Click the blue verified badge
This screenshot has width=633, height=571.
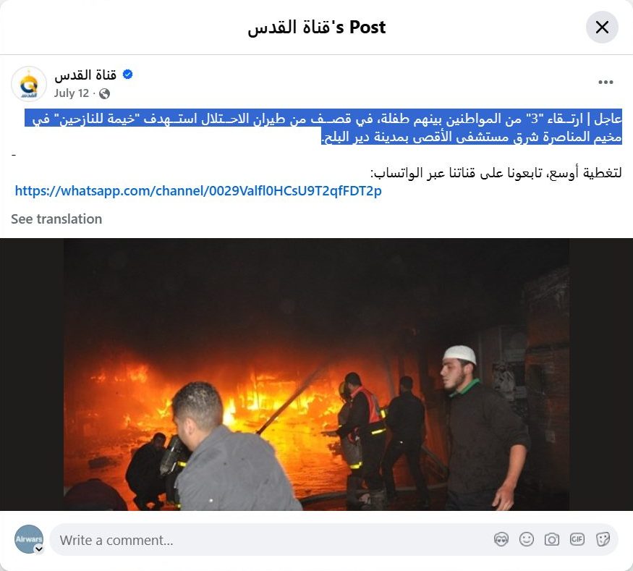[x=127, y=75]
